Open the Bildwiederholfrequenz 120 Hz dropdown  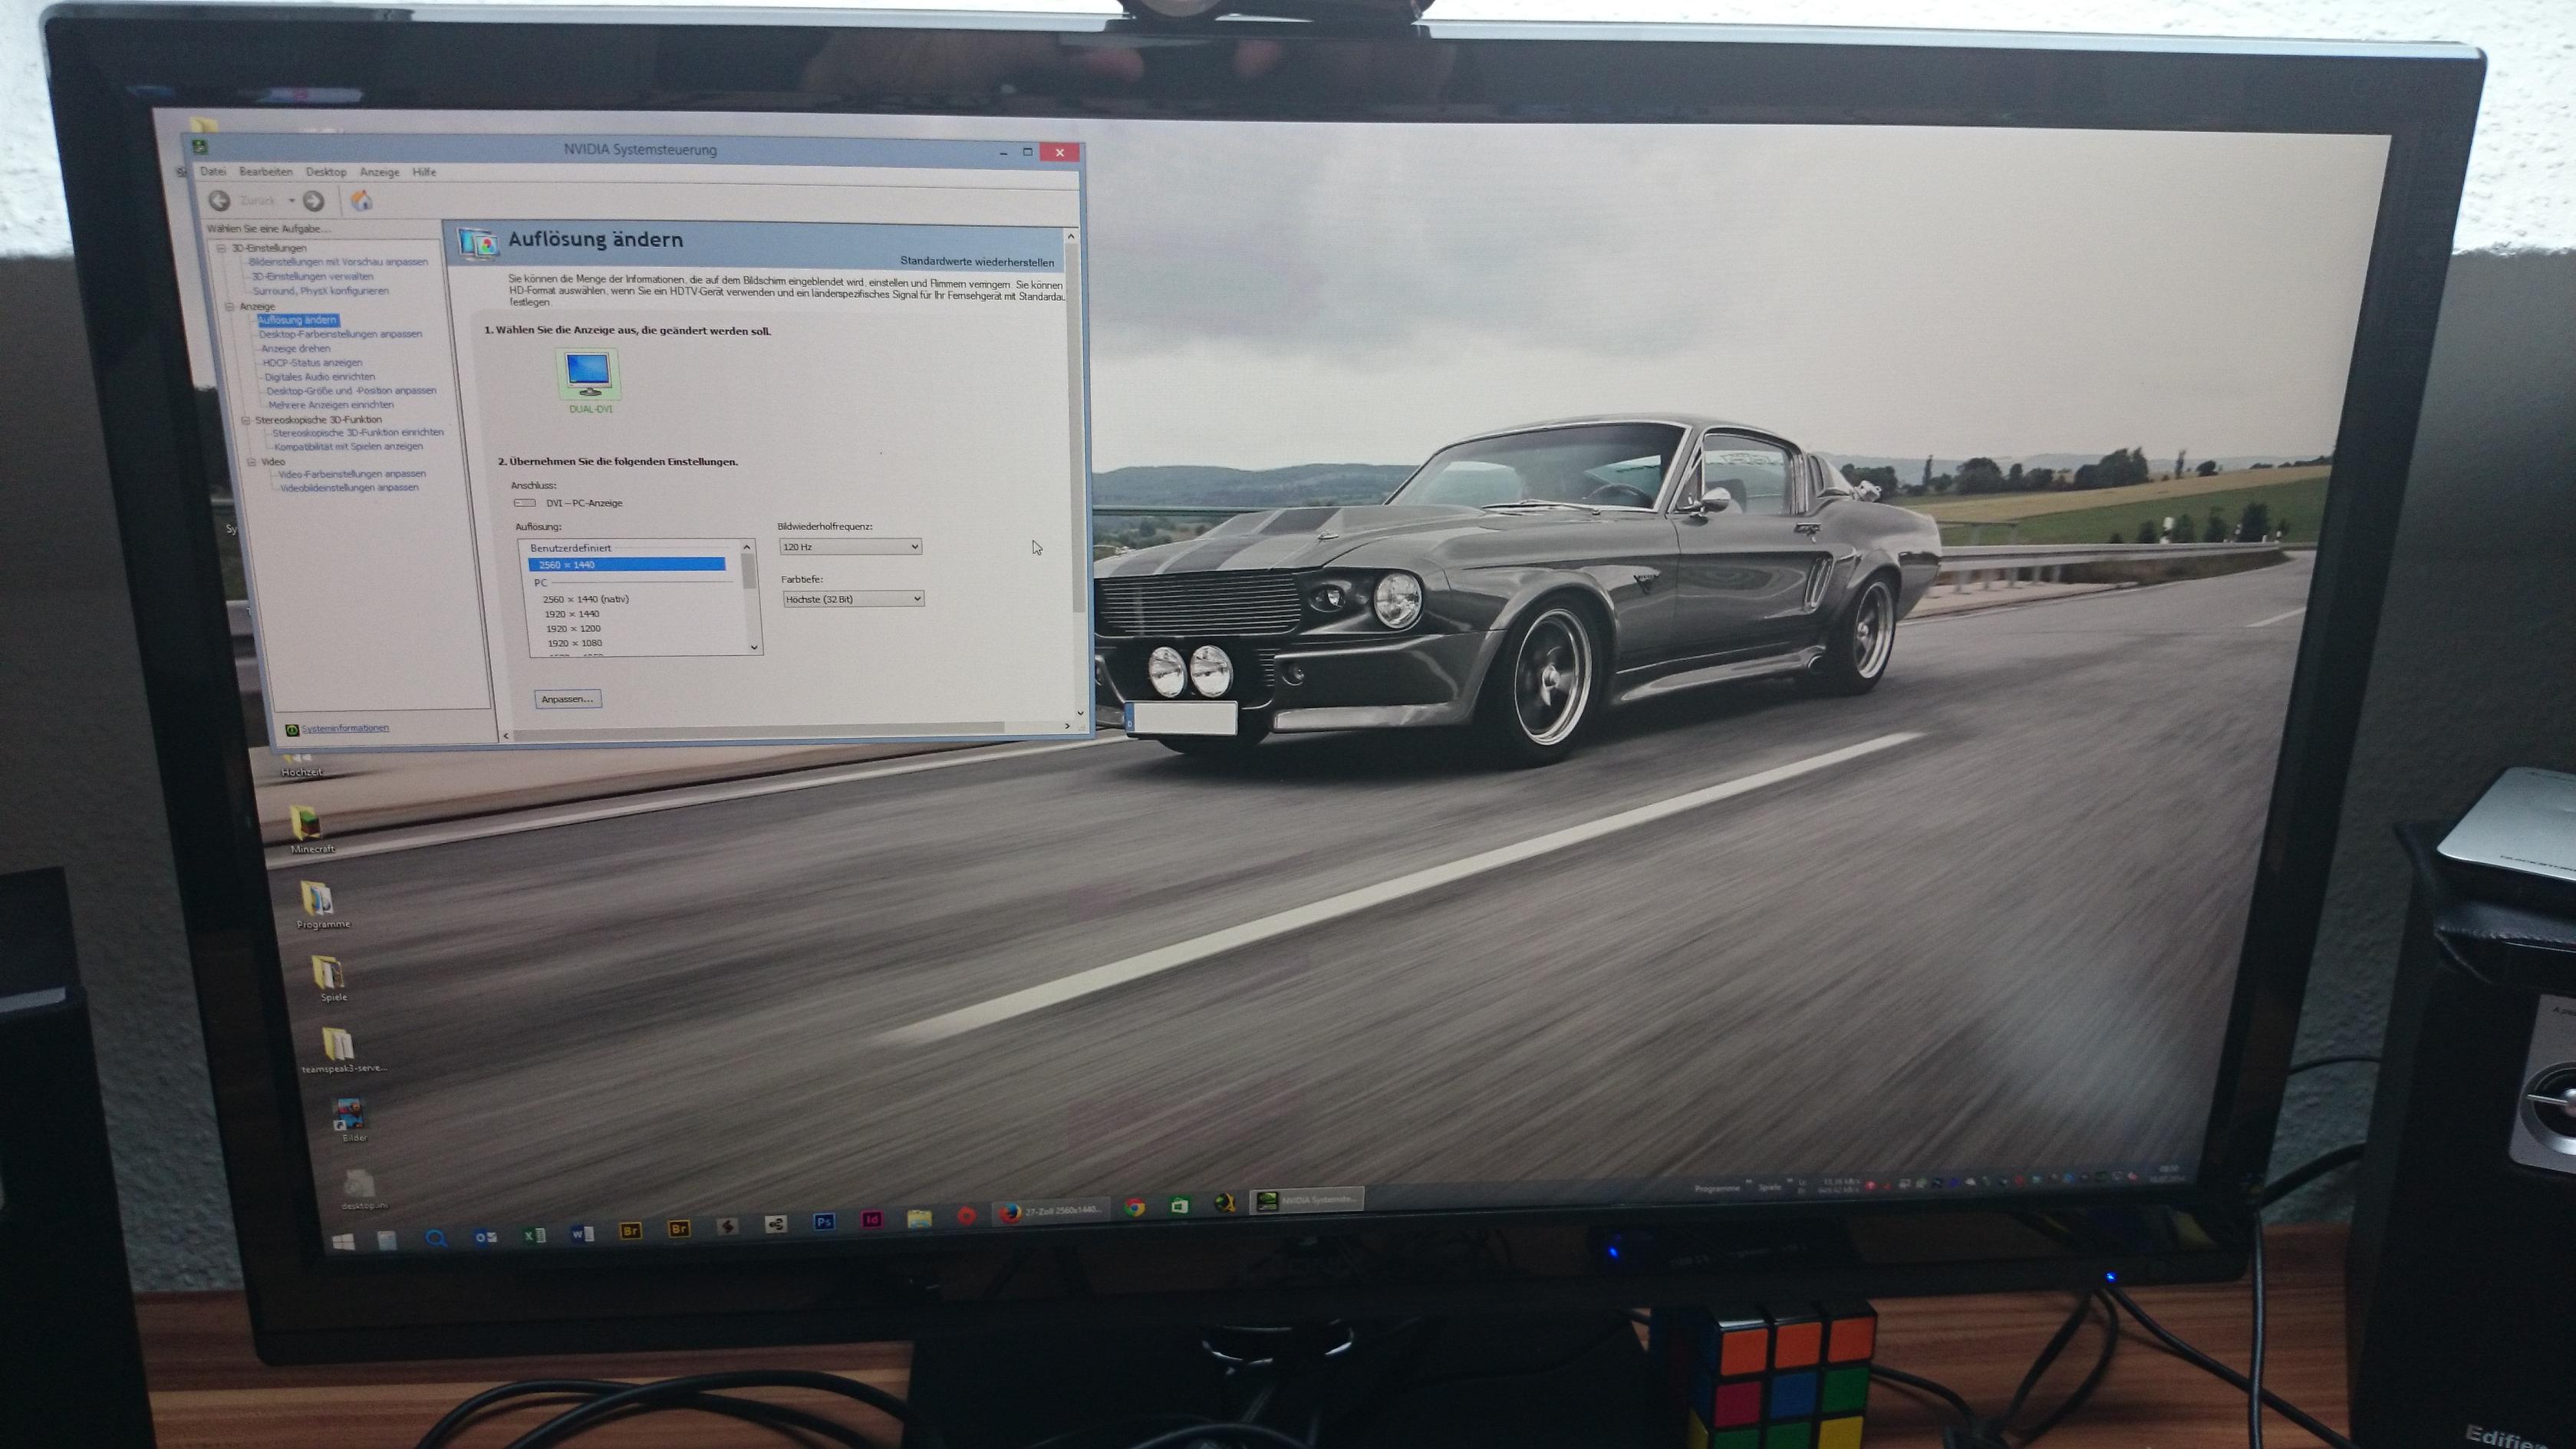pyautogui.click(x=850, y=547)
